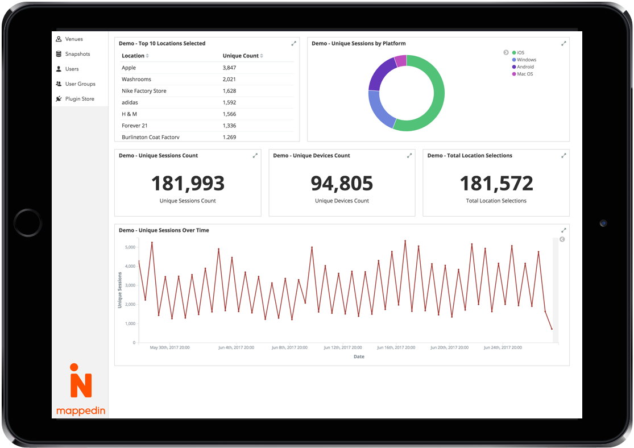Select the Washrooms location row

tap(208, 79)
